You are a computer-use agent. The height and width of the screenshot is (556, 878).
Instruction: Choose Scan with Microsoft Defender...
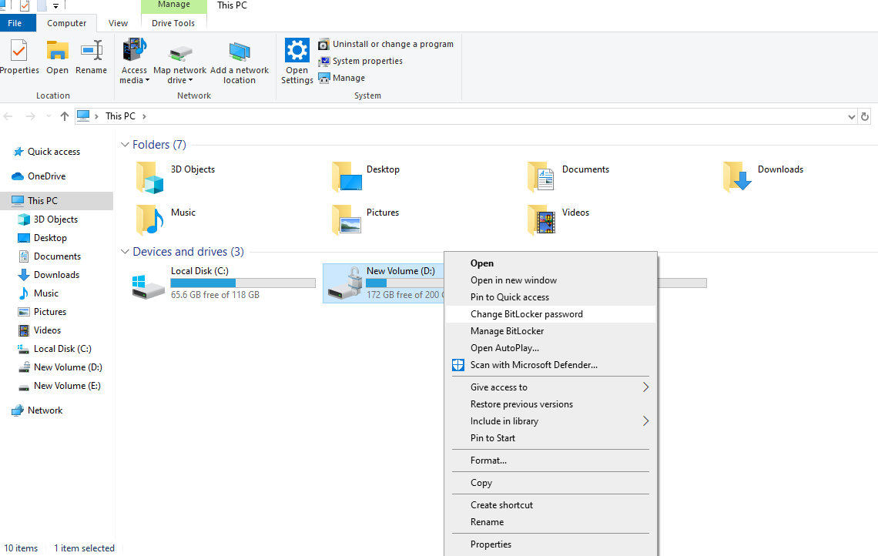[x=551, y=364]
